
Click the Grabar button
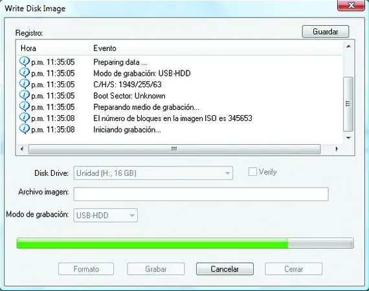tap(156, 269)
